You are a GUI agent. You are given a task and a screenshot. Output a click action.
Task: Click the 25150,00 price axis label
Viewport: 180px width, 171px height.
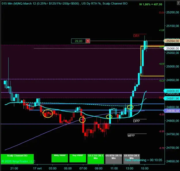[173, 26]
